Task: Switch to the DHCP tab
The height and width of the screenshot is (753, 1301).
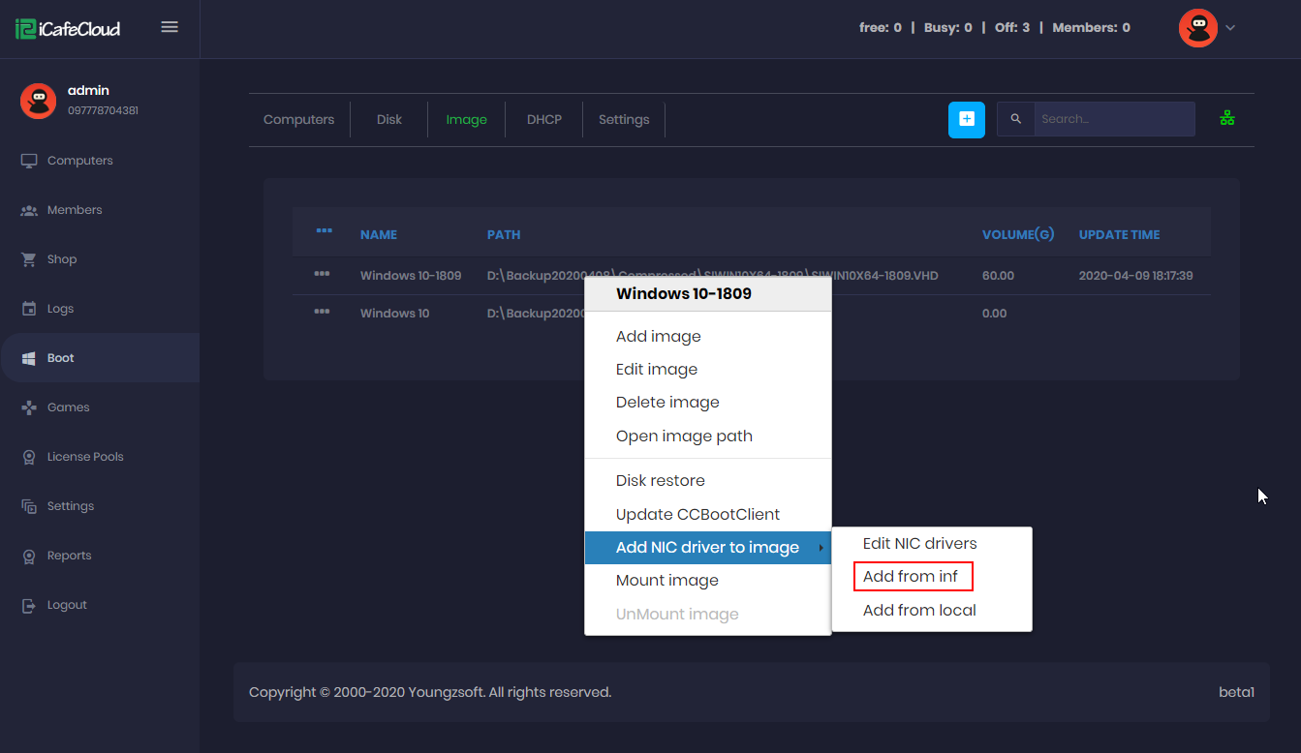Action: (543, 118)
